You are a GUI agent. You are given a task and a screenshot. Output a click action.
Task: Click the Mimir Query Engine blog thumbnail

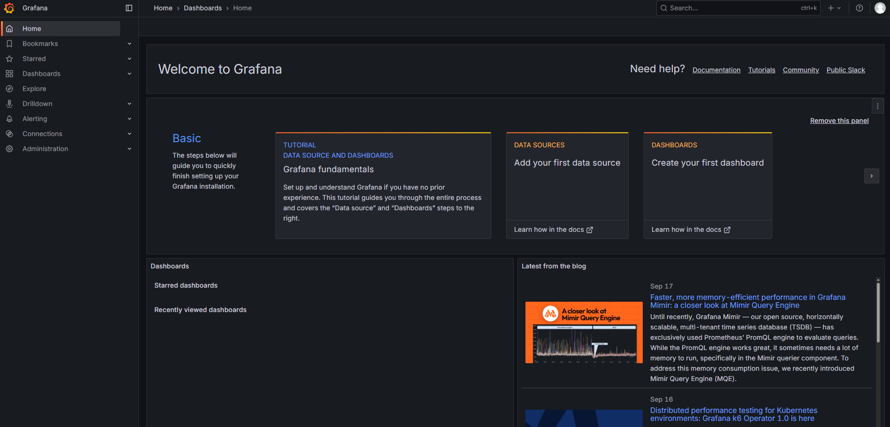click(584, 332)
